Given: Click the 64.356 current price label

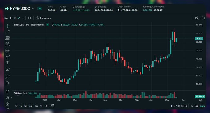Looking at the screenshot, I should pyautogui.click(x=199, y=38).
